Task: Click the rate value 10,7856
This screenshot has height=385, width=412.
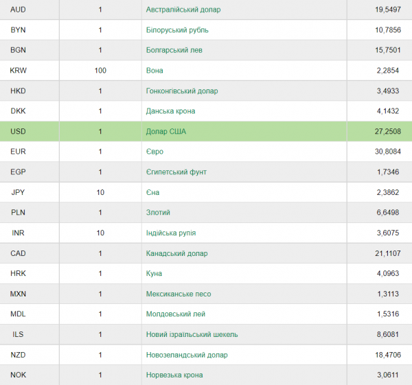Action: coord(388,30)
